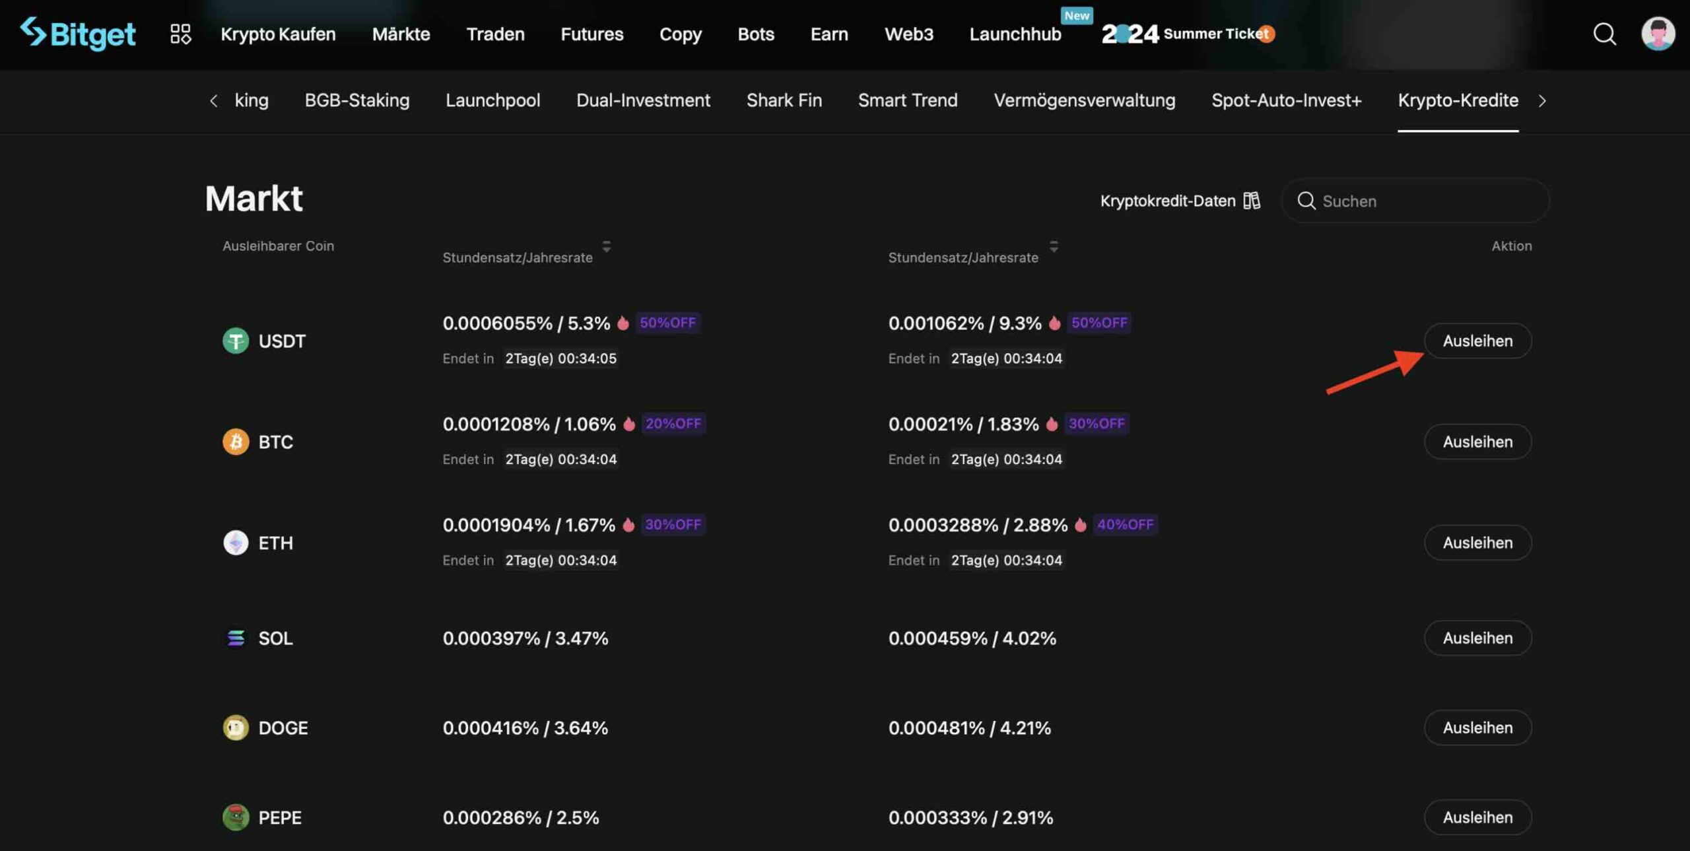Switch to Vermögensverwaltung tab

coord(1084,100)
